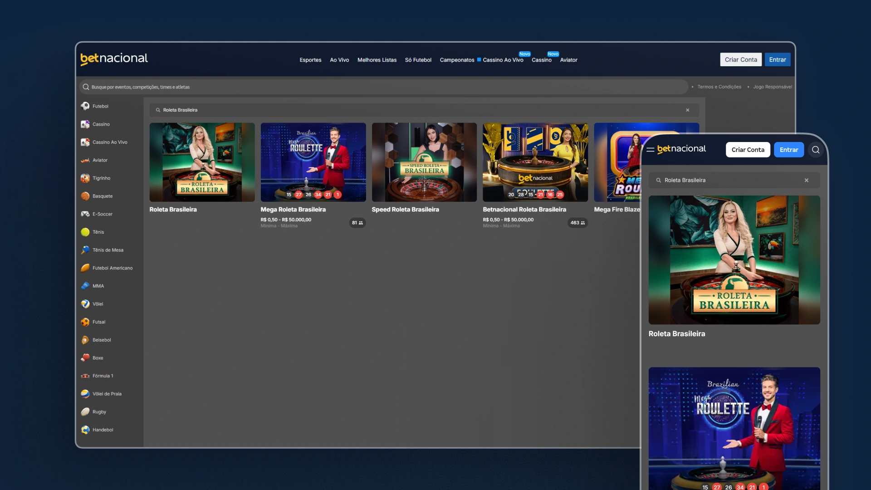
Task: Click the desktop Entrar button
Action: click(x=778, y=59)
